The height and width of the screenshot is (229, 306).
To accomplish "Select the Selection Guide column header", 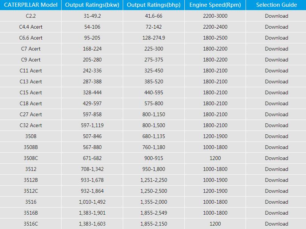I will click(276, 5).
